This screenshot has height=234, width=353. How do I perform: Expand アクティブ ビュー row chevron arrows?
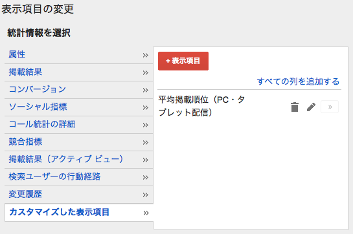point(146,160)
